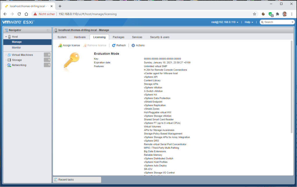Open the root@192.168.0.110 user dropdown
The image size is (297, 187).
(x=225, y=22)
